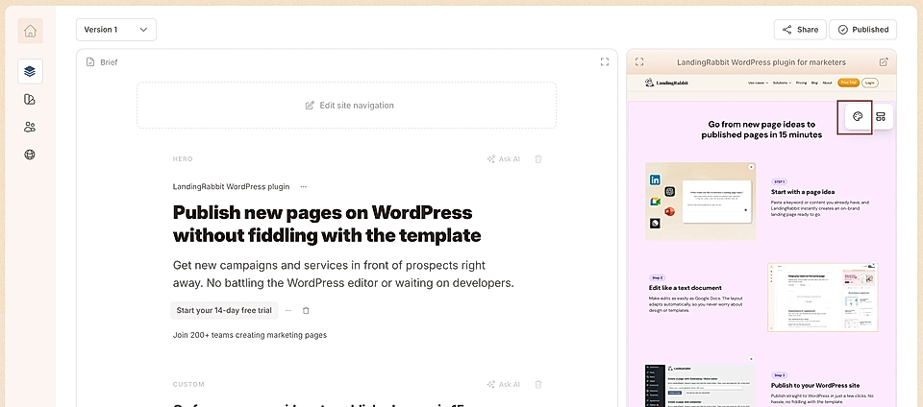The height and width of the screenshot is (407, 923).
Task: Click the preview headline about 15 minutes
Action: tap(761, 130)
